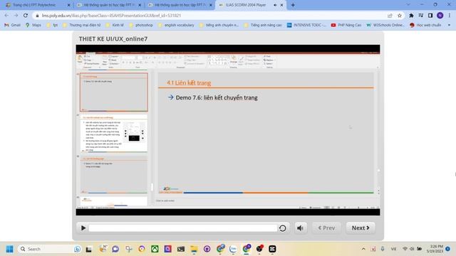Open the microphone tray icon
Viewport: 456px width, 256px height.
[383, 249]
